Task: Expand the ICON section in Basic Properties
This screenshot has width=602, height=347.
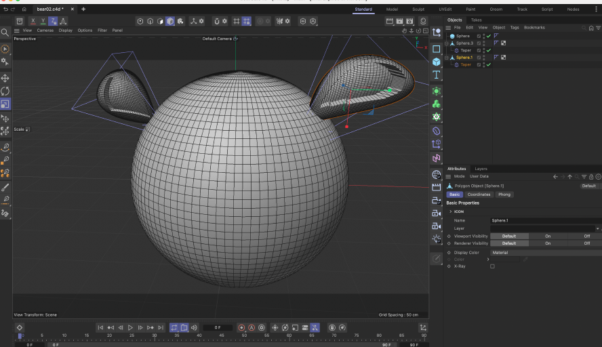Action: [x=450, y=211]
